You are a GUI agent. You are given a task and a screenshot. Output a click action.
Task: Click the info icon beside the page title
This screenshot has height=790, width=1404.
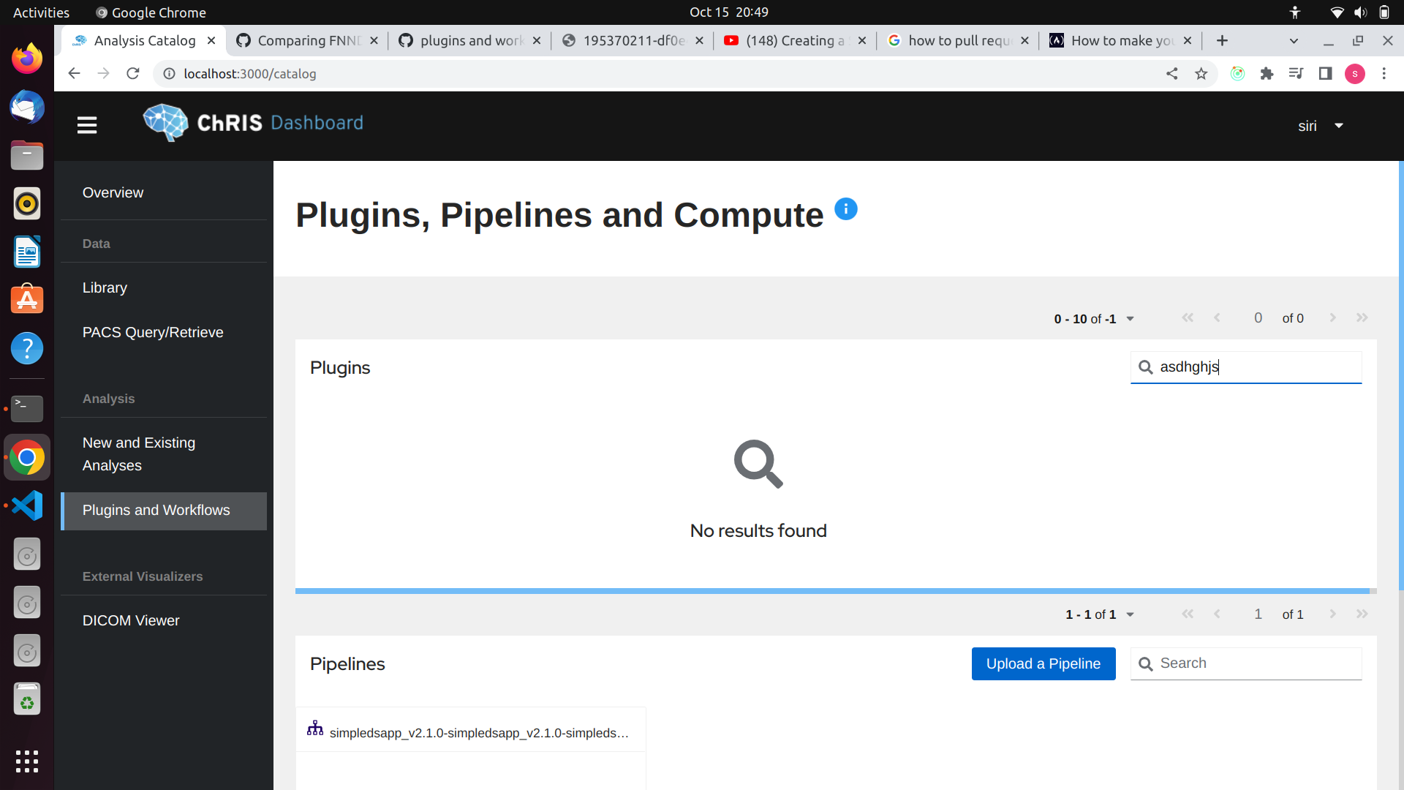click(846, 208)
